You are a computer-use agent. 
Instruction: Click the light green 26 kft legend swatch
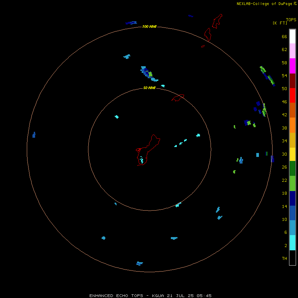point(292,183)
